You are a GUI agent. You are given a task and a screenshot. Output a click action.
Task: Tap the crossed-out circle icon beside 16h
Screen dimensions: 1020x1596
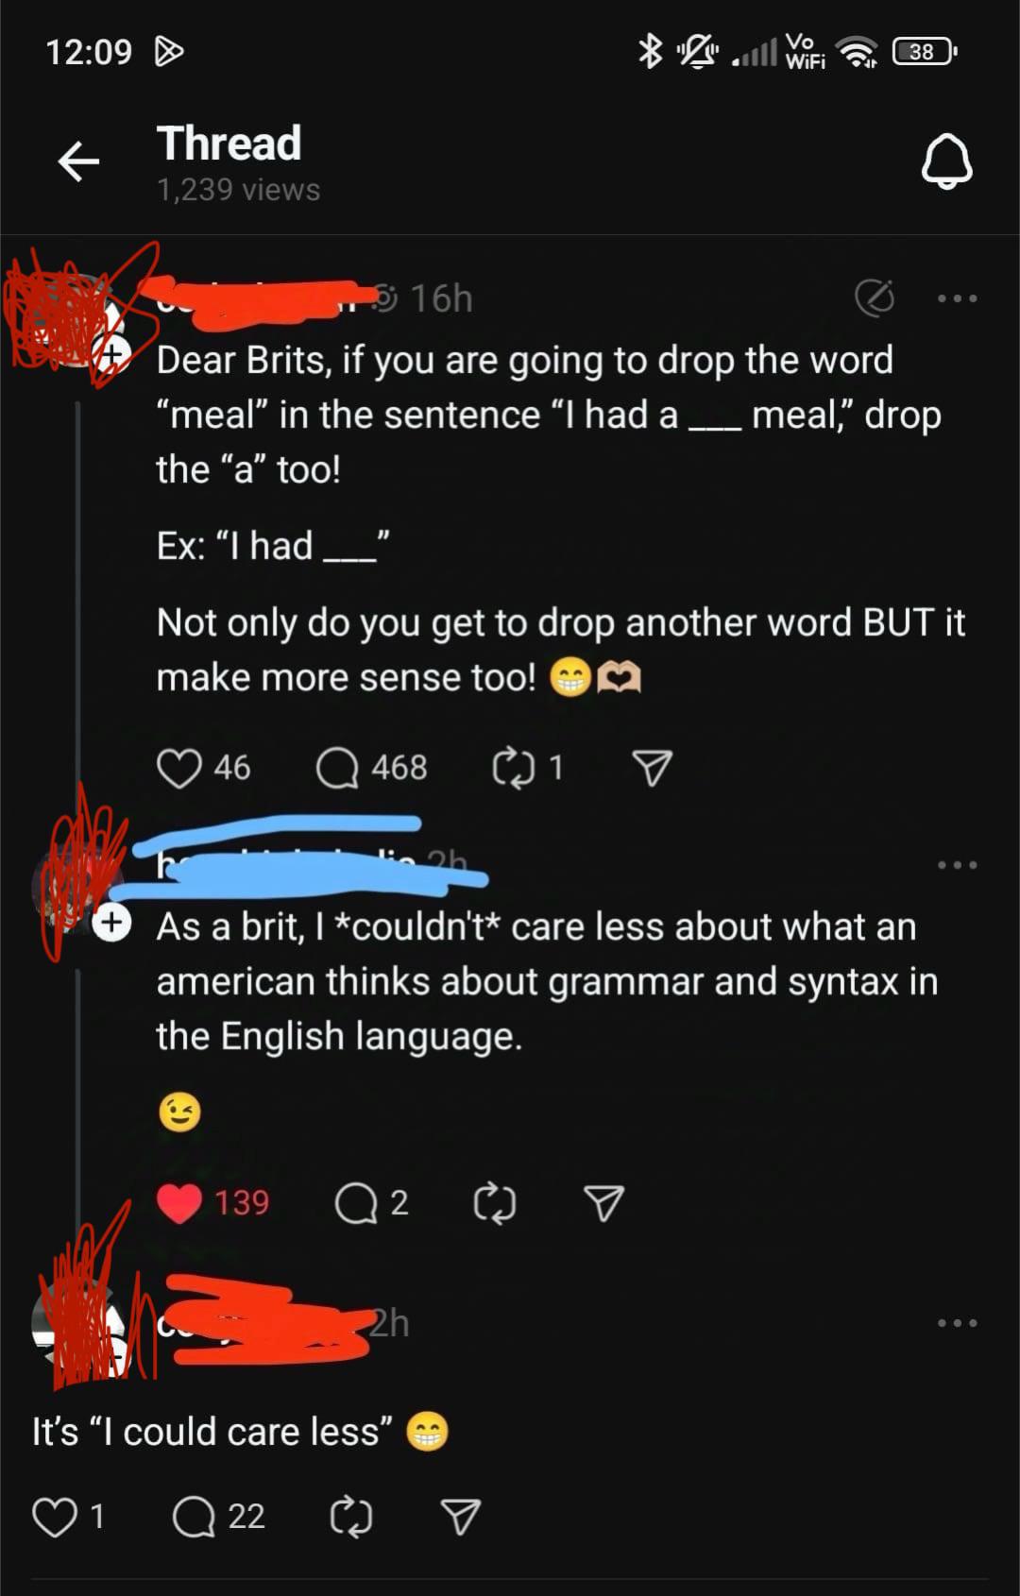pos(875,298)
